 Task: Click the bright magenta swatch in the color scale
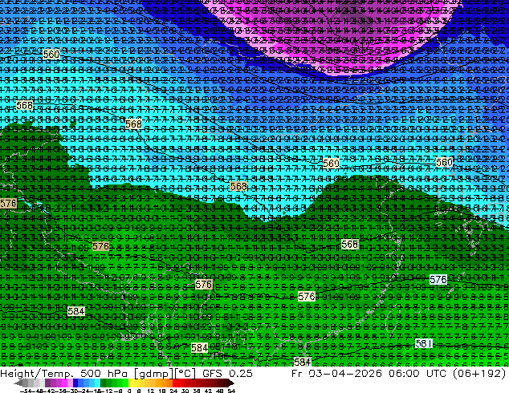tap(64, 383)
